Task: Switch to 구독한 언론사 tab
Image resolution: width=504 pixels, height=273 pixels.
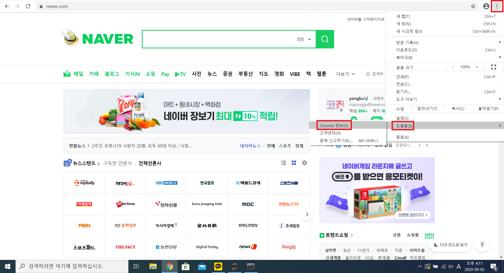Action: pyautogui.click(x=117, y=163)
